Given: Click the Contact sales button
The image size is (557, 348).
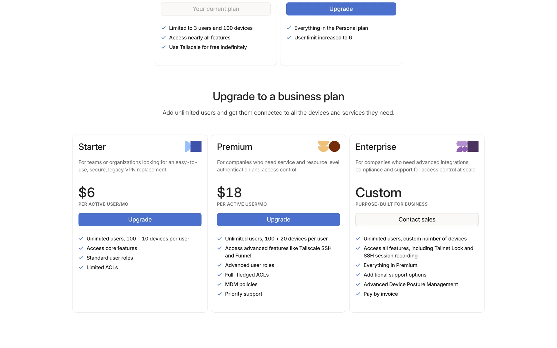Looking at the screenshot, I should (417, 220).
